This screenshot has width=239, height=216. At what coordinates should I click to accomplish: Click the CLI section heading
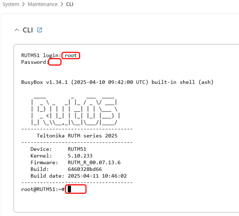[x=28, y=30]
